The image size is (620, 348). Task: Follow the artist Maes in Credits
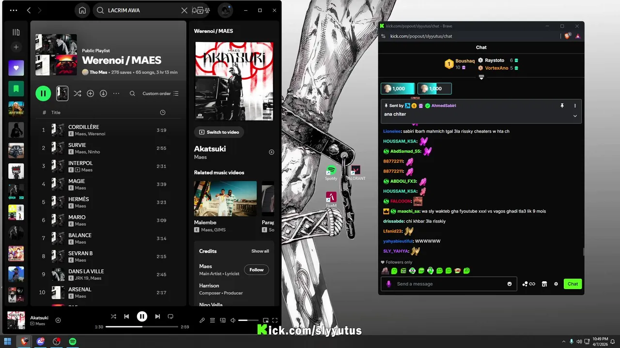(x=256, y=270)
